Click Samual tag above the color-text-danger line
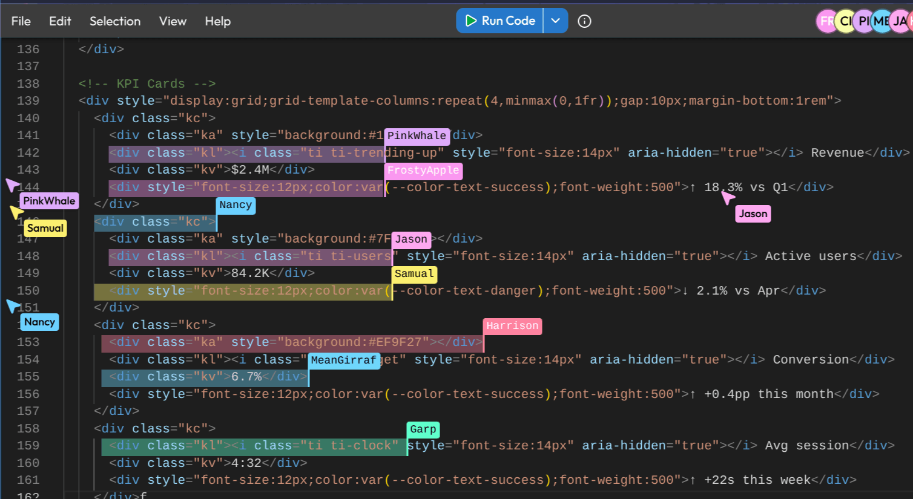This screenshot has height=499, width=913. [414, 274]
